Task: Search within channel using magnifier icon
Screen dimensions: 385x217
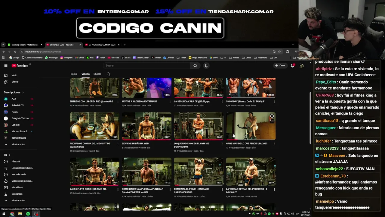Action: point(108,74)
